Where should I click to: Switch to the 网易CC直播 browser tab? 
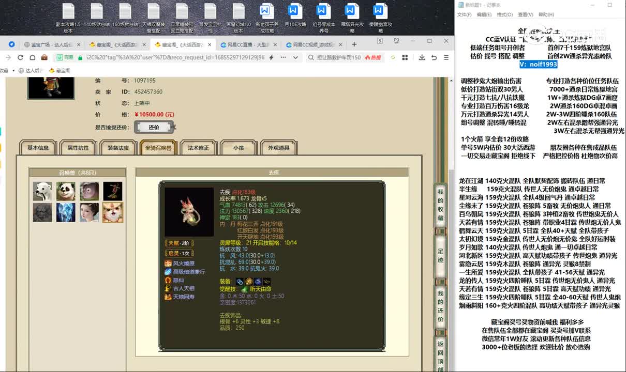[x=249, y=44]
